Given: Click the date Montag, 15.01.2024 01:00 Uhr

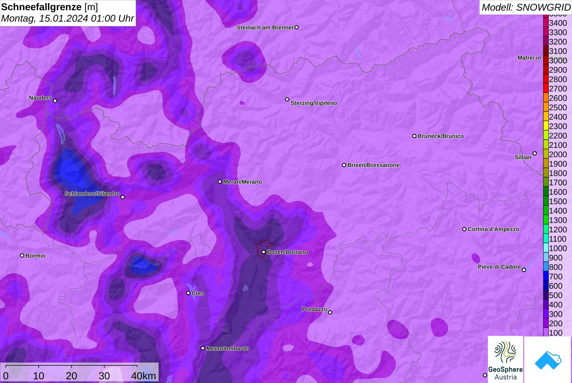Looking at the screenshot, I should click(x=67, y=18).
